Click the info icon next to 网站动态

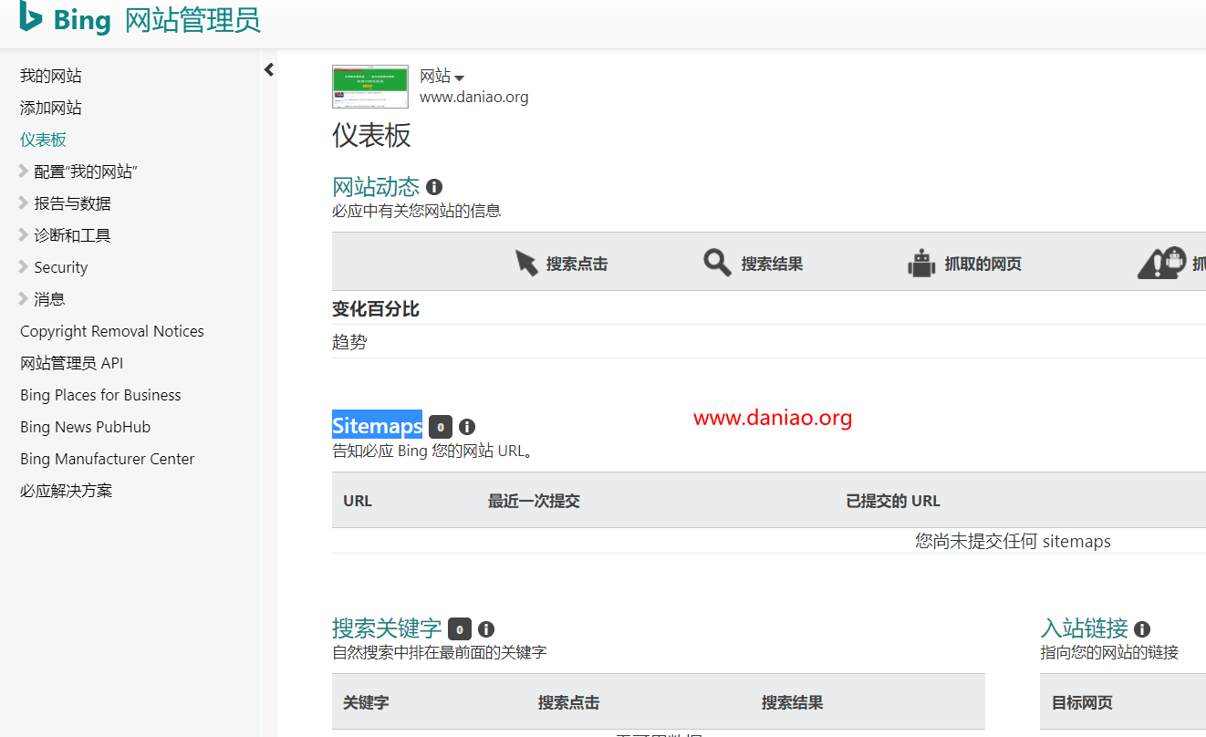pos(434,187)
